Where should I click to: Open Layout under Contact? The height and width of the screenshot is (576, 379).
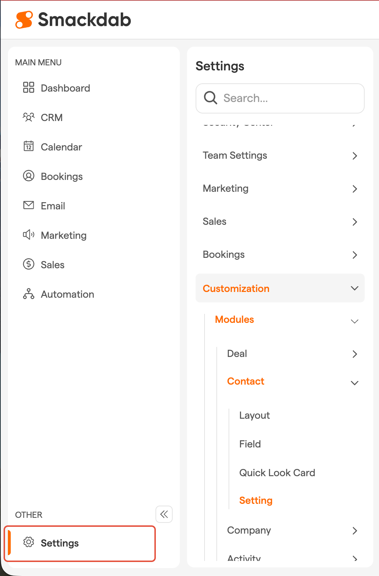(x=254, y=415)
